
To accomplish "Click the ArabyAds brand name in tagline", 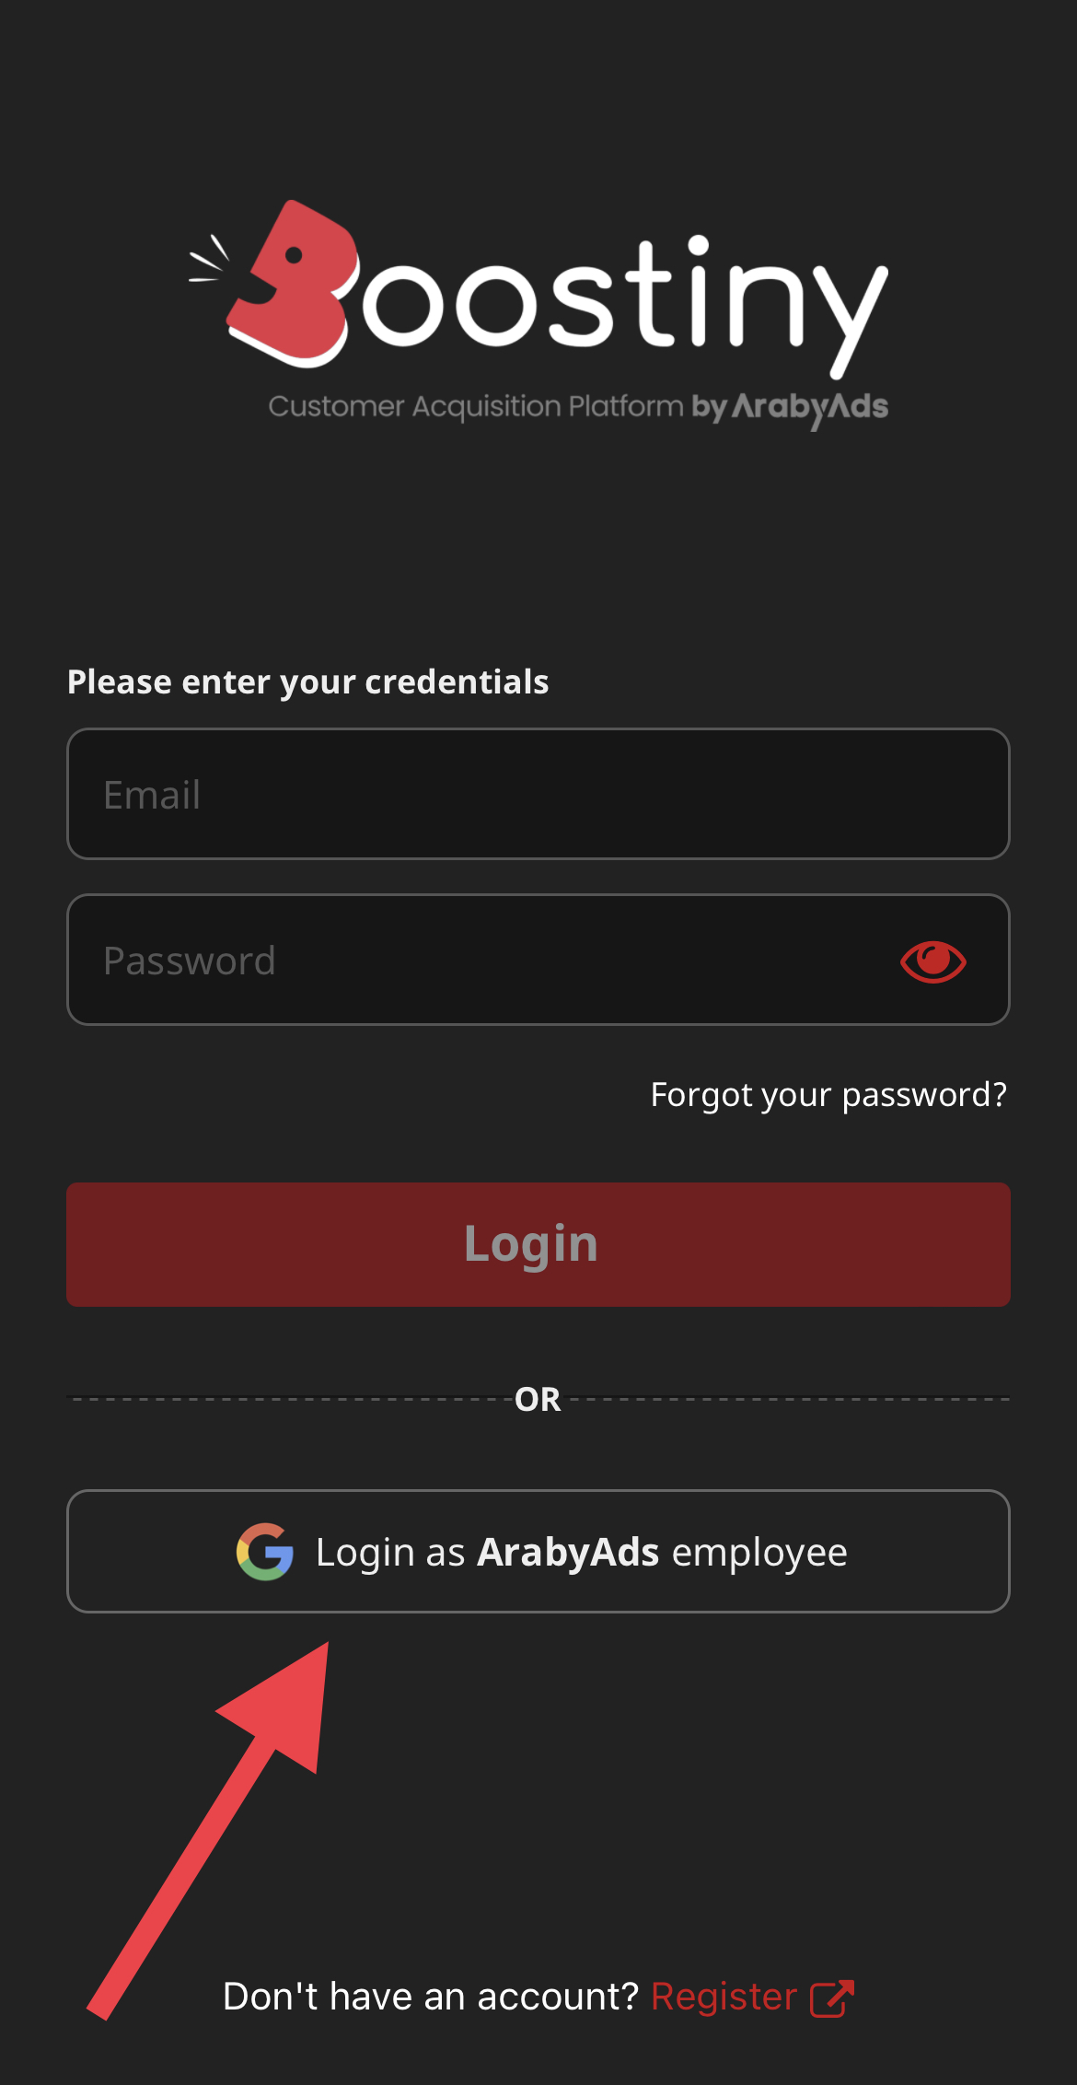I will (x=810, y=407).
